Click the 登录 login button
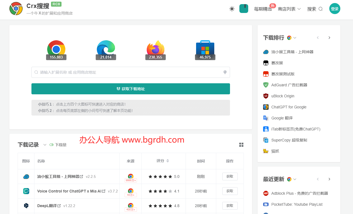 point(335,9)
